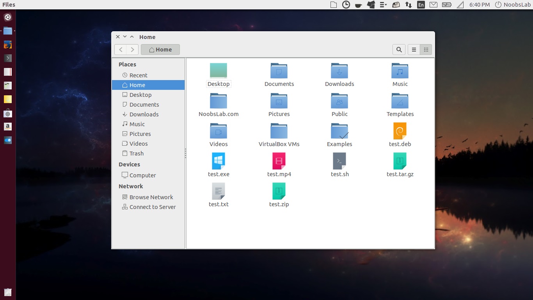The height and width of the screenshot is (300, 533).
Task: Launch Firefox from the dock
Action: coord(8,45)
